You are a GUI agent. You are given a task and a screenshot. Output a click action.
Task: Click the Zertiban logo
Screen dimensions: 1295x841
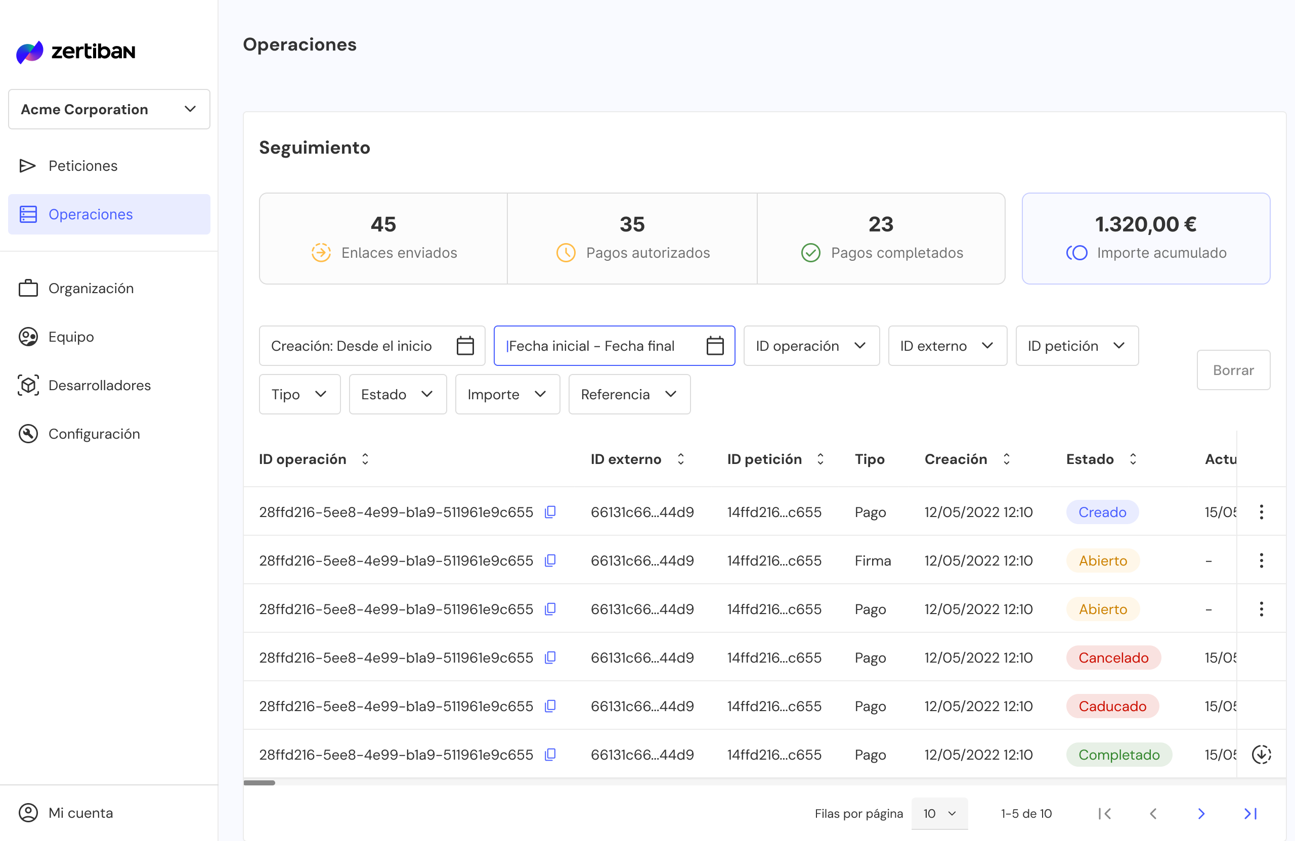76,52
